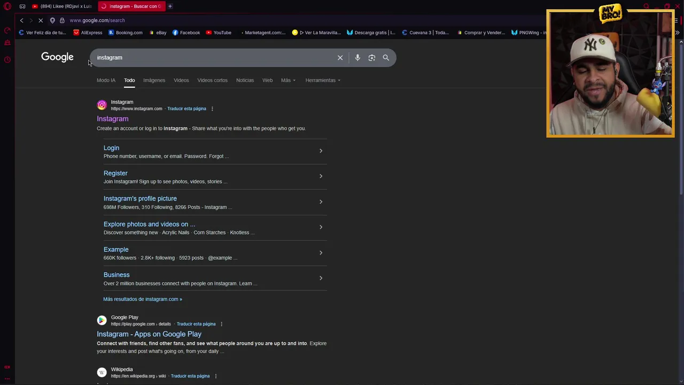Open the Ver La Maravilla bookmark
Viewport: 684px width, 385px height.
click(x=316, y=33)
